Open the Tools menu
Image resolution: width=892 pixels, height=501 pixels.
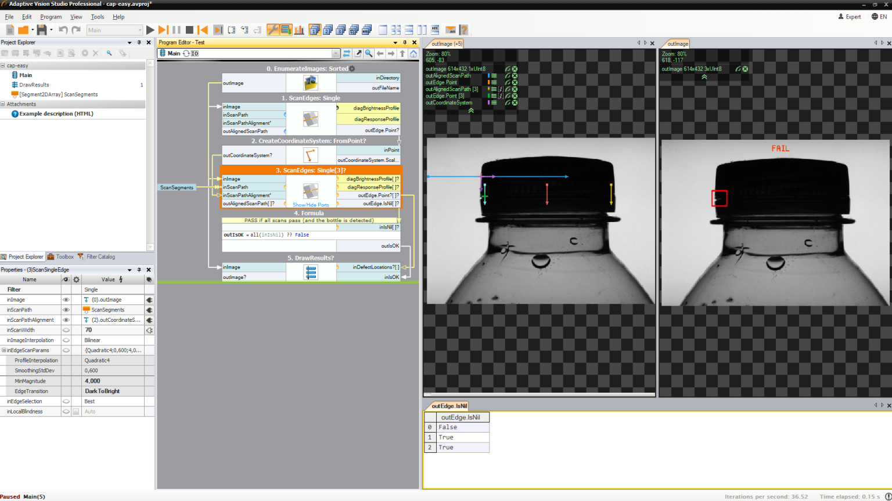pos(97,17)
